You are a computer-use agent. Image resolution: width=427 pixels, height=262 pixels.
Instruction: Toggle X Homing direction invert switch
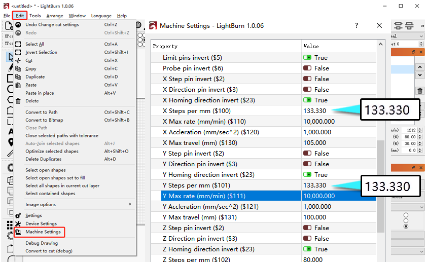tap(307, 100)
